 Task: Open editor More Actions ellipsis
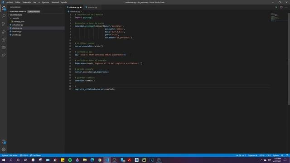pos(286,7)
